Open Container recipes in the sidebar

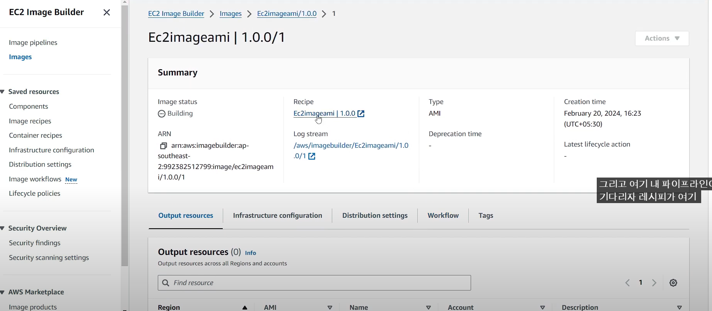click(36, 135)
